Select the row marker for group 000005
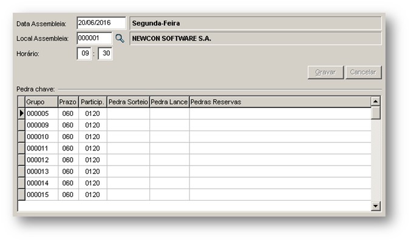Image resolution: width=411 pixels, height=242 pixels. (21, 113)
